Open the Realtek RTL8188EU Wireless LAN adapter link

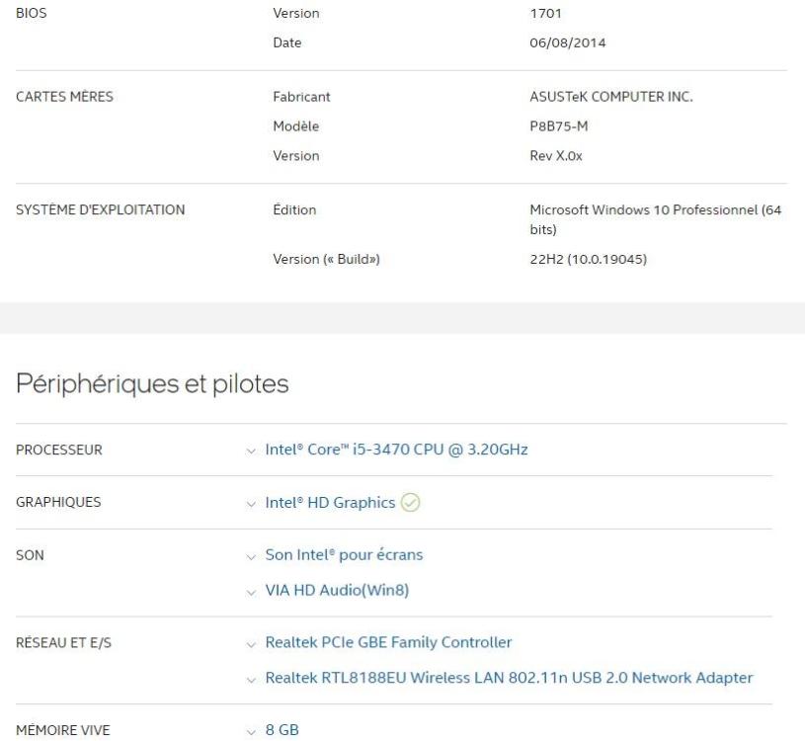(x=509, y=677)
